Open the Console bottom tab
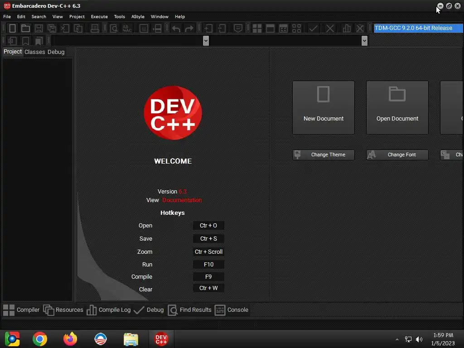 232,310
